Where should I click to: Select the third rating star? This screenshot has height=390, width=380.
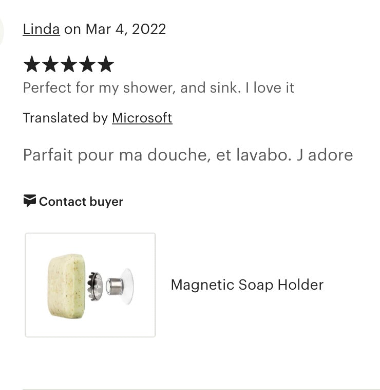[68, 65]
